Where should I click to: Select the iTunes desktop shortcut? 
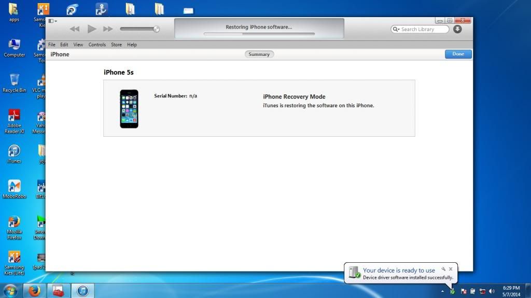tap(14, 154)
